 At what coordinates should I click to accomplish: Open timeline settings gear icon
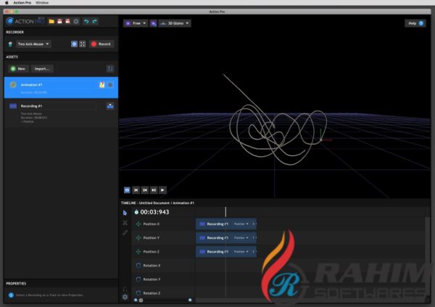click(125, 297)
